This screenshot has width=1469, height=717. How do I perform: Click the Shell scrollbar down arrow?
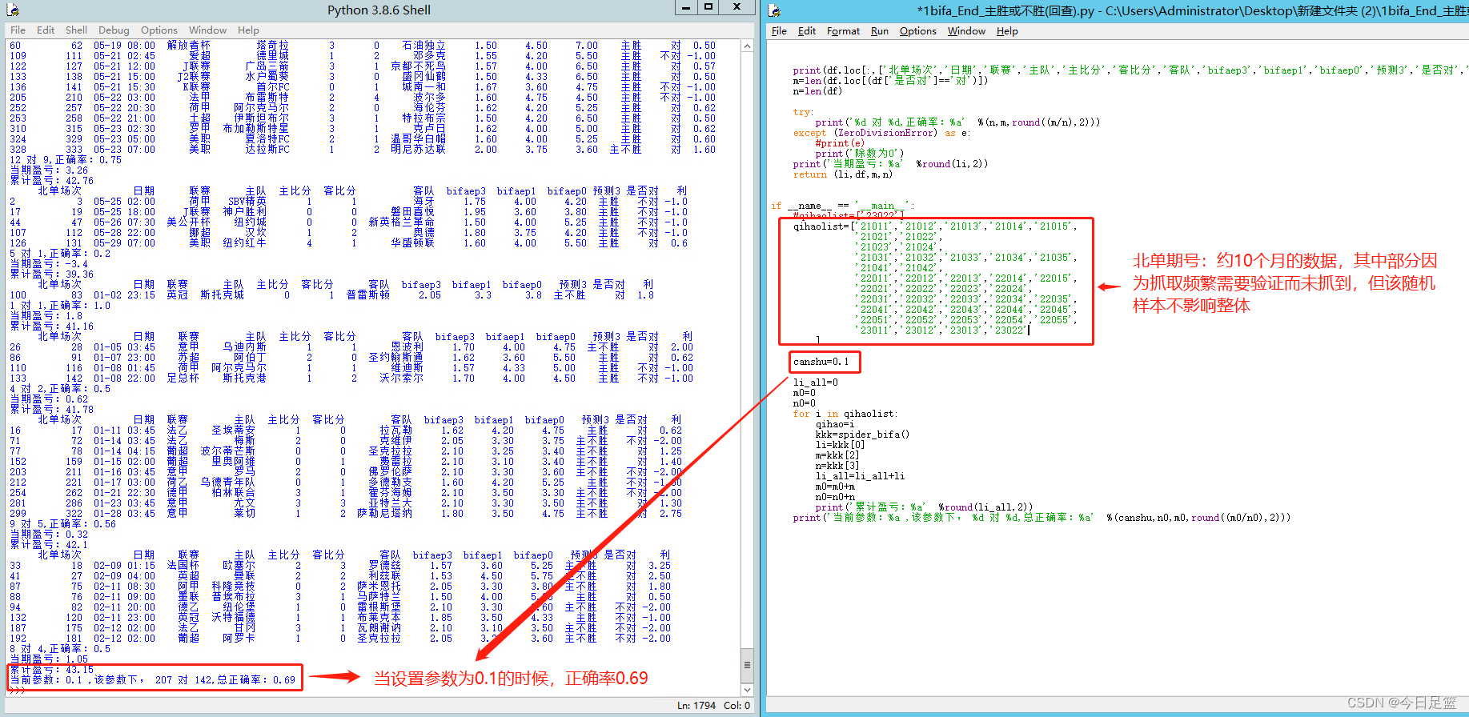point(748,690)
